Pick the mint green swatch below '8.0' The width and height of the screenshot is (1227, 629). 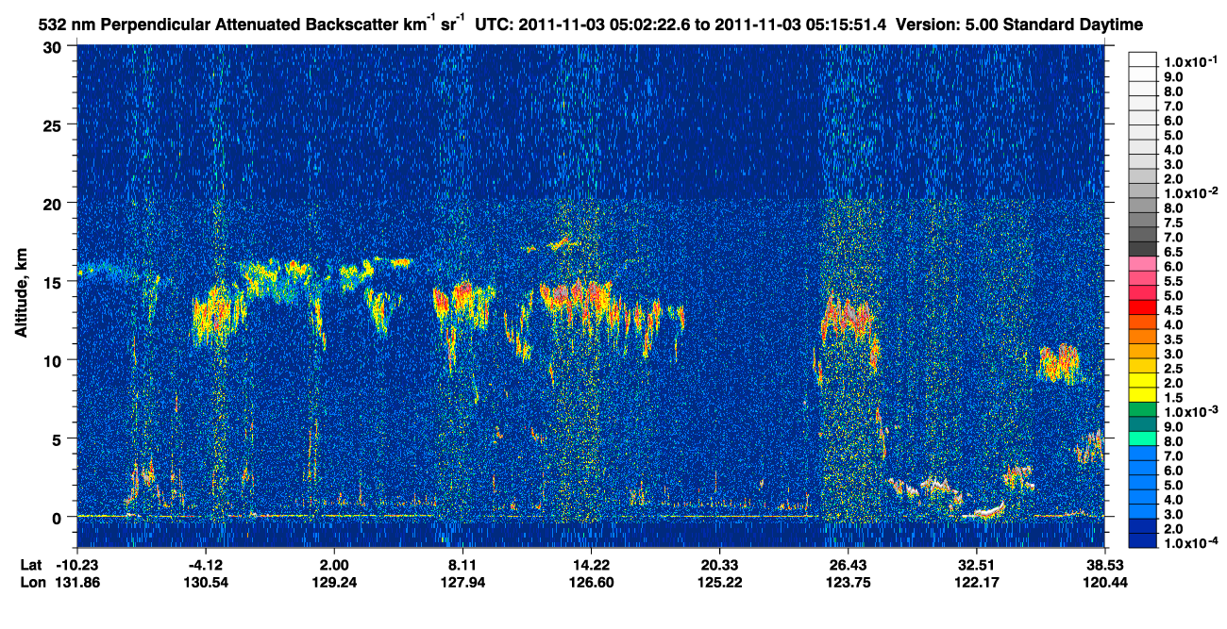[x=1142, y=439]
